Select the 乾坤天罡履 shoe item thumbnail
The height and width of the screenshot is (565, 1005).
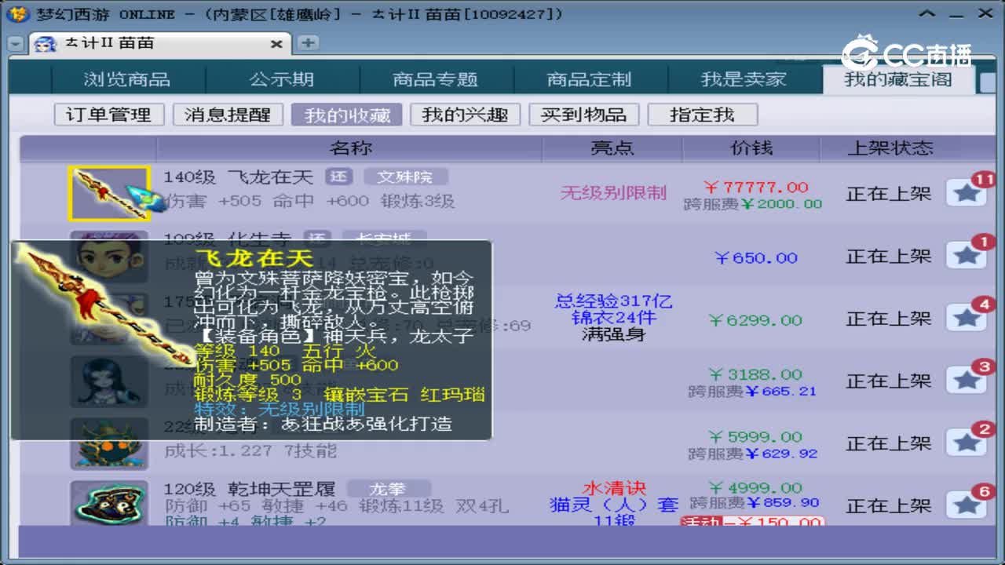click(x=109, y=503)
